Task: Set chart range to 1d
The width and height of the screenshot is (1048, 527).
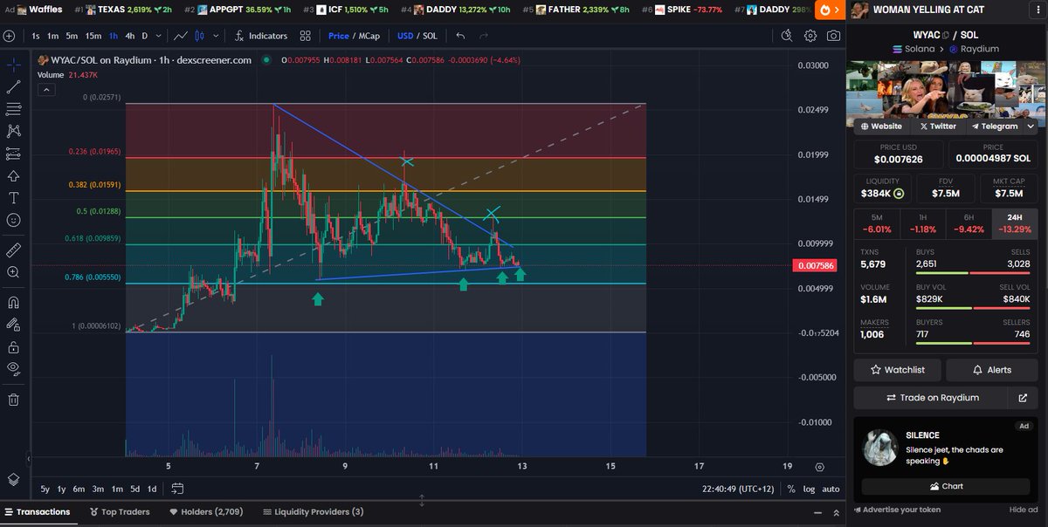Action: pos(152,489)
